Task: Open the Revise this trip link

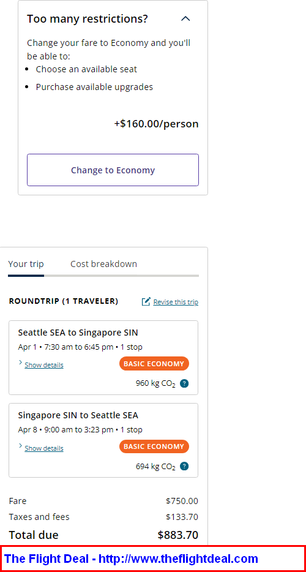Action: click(x=176, y=302)
